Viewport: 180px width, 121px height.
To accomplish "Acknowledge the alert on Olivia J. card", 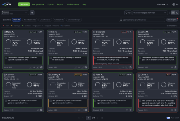I will (140, 101).
